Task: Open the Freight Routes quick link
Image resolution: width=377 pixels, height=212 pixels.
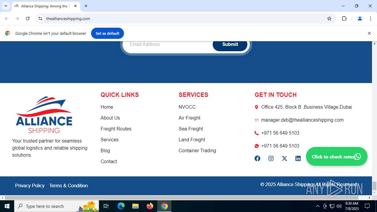Action: click(116, 129)
